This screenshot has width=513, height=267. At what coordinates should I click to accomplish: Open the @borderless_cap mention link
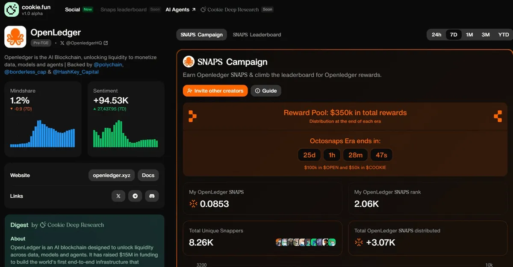point(25,72)
